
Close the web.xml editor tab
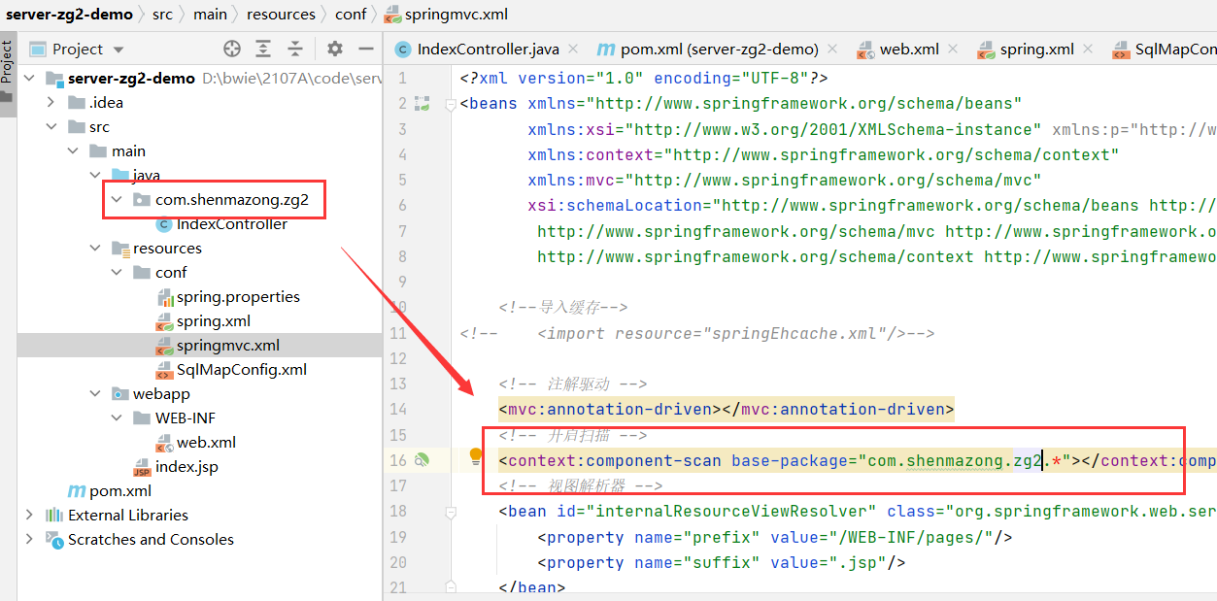point(953,49)
